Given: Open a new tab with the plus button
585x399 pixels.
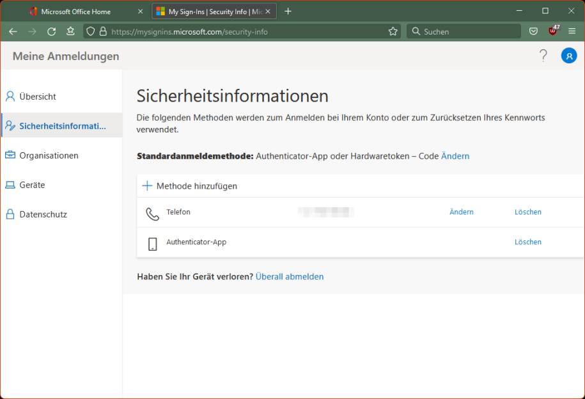Looking at the screenshot, I should click(288, 12).
